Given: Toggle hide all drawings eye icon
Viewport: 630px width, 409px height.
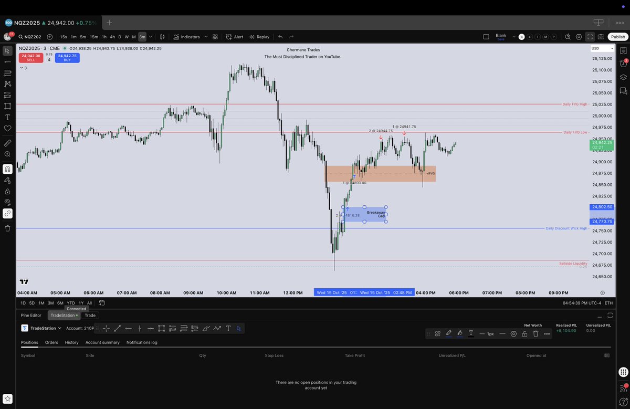Looking at the screenshot, I should tap(7, 202).
